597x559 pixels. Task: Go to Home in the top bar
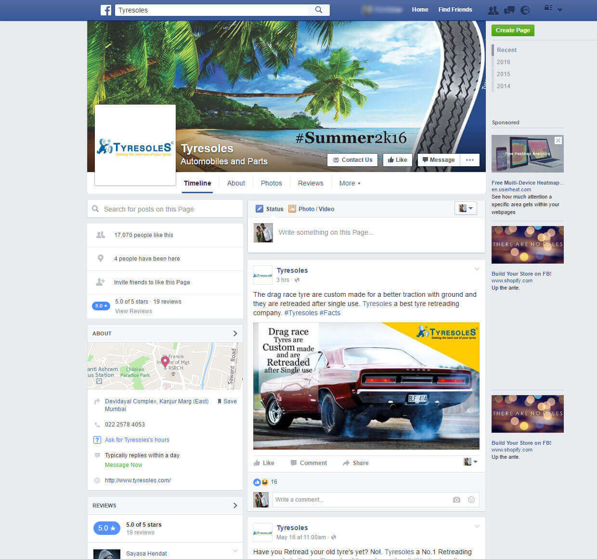(x=420, y=10)
